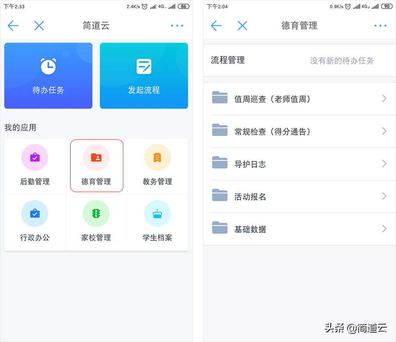This screenshot has width=396, height=342.
Task: Open the 待办任务 card
Action: tap(48, 76)
